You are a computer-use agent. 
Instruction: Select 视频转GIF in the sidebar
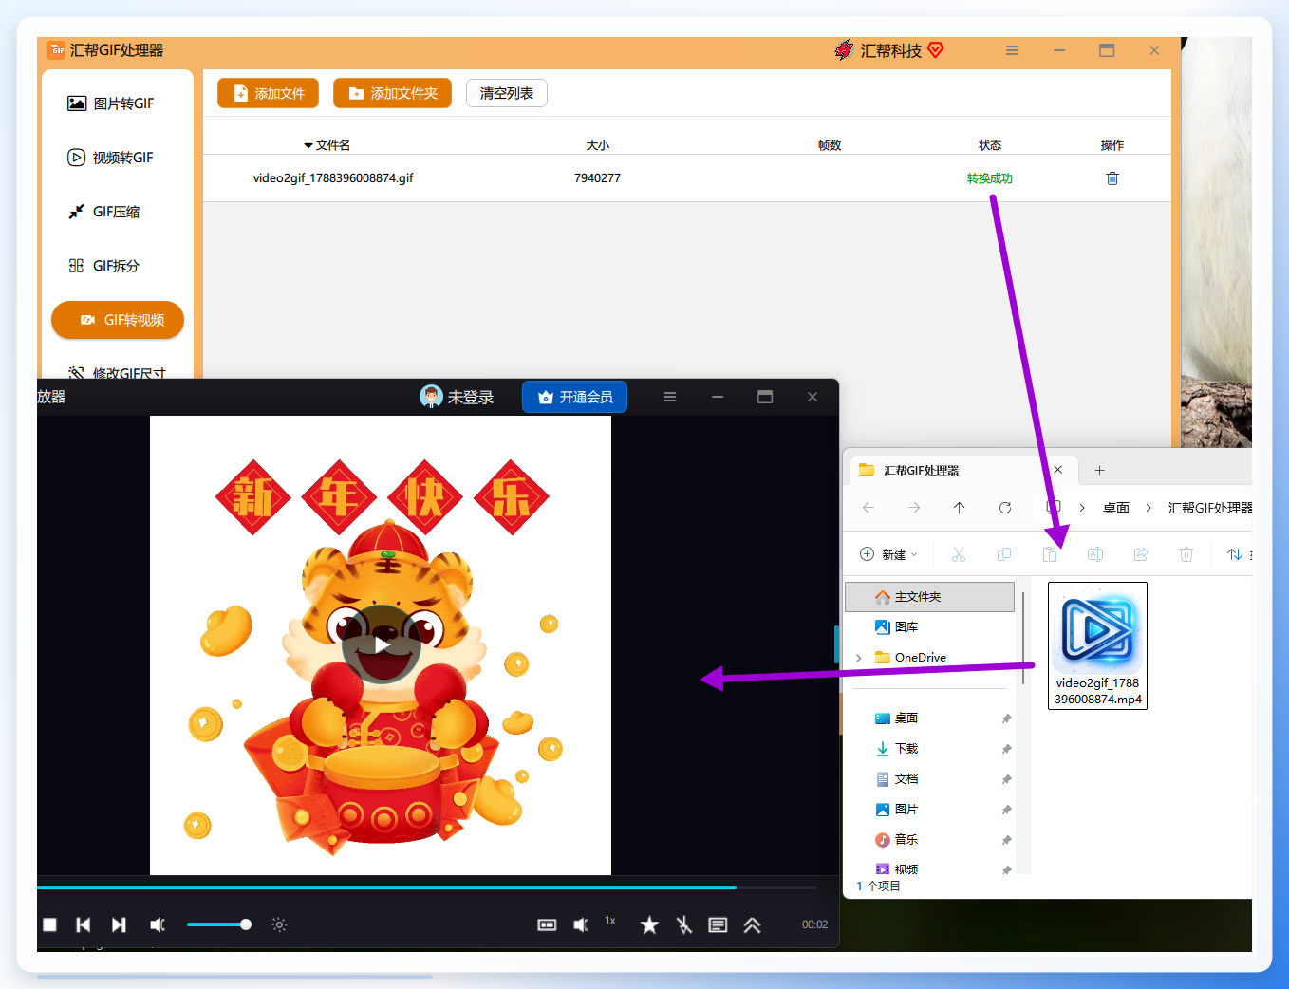[111, 158]
